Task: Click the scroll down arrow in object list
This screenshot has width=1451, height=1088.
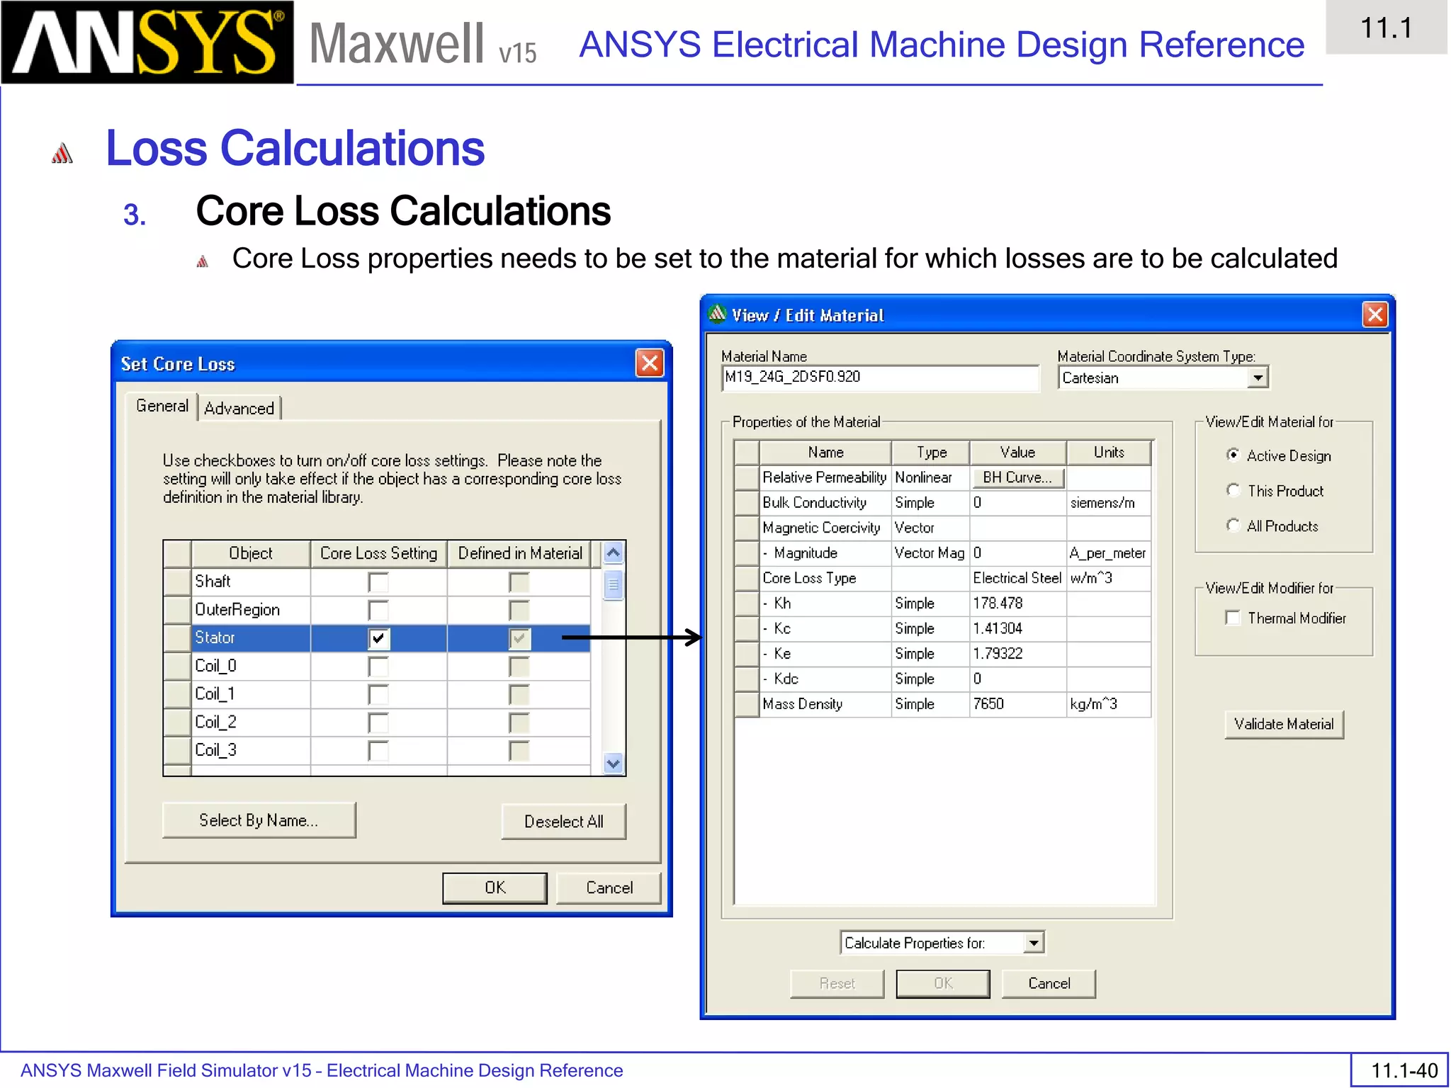Action: coord(614,763)
